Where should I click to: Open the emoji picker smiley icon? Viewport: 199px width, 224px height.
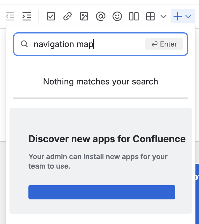click(117, 16)
